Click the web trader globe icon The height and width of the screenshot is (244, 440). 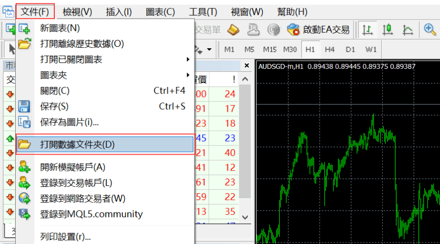pyautogui.click(x=24, y=198)
